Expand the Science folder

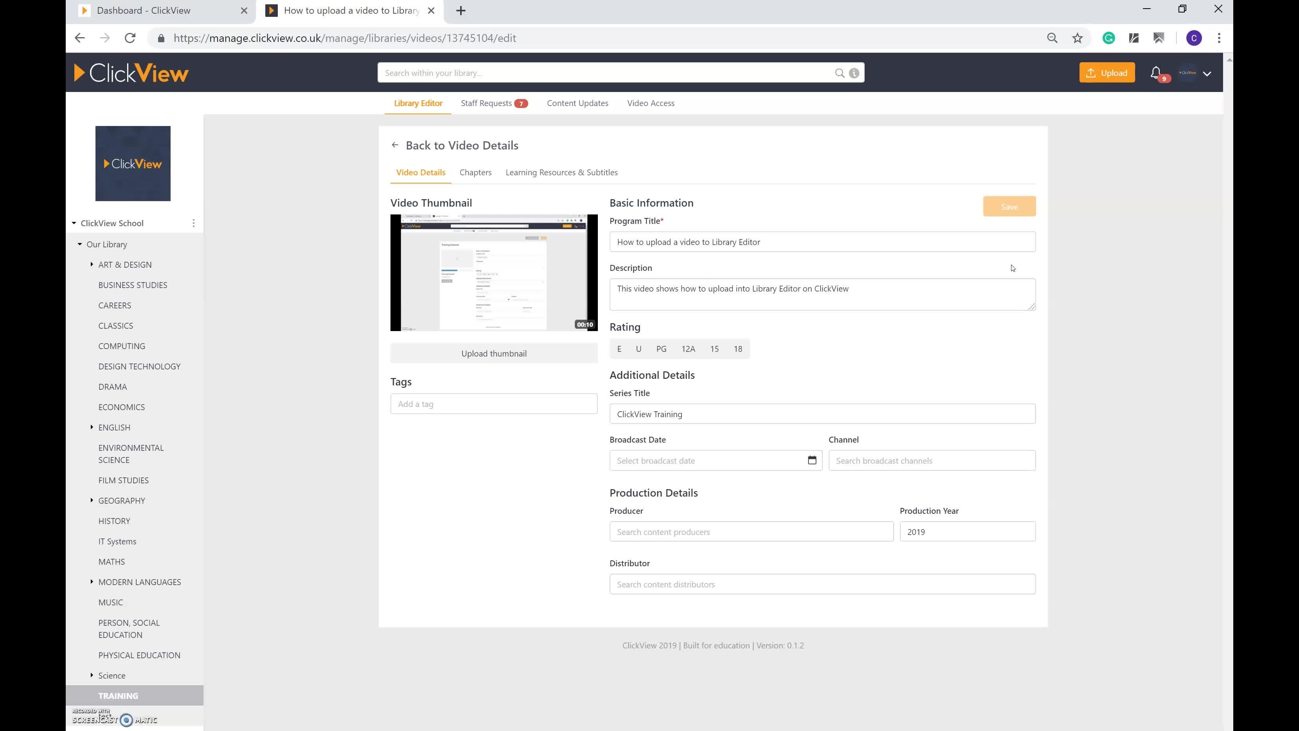[92, 675]
